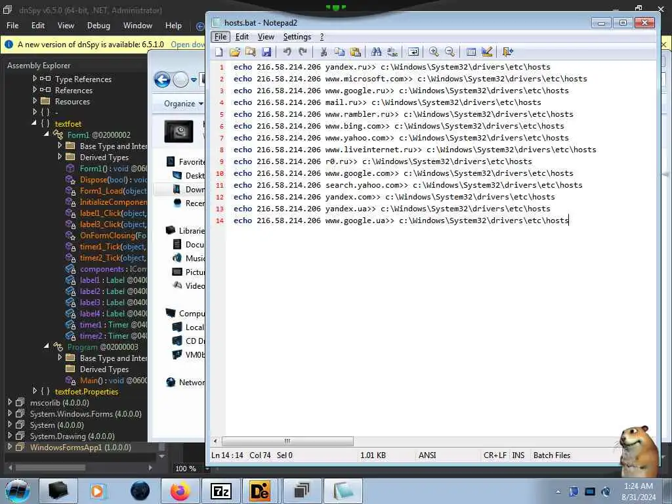672x504 pixels.
Task: Open the Organize dropdown in Explorer
Action: coord(184,104)
